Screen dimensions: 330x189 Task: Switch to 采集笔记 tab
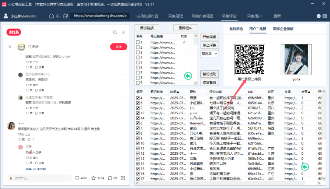[x=175, y=16]
